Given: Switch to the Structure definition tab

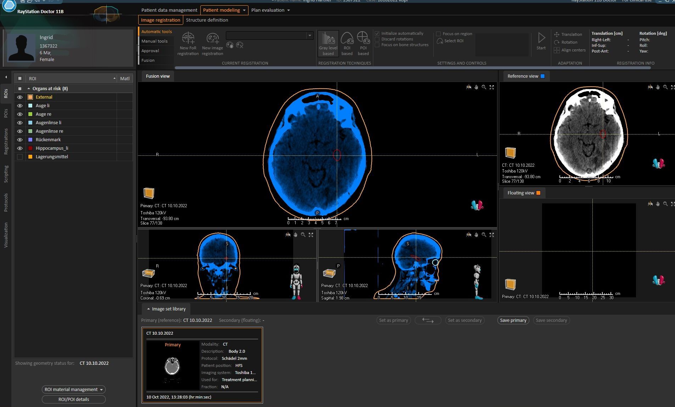Looking at the screenshot, I should 207,20.
